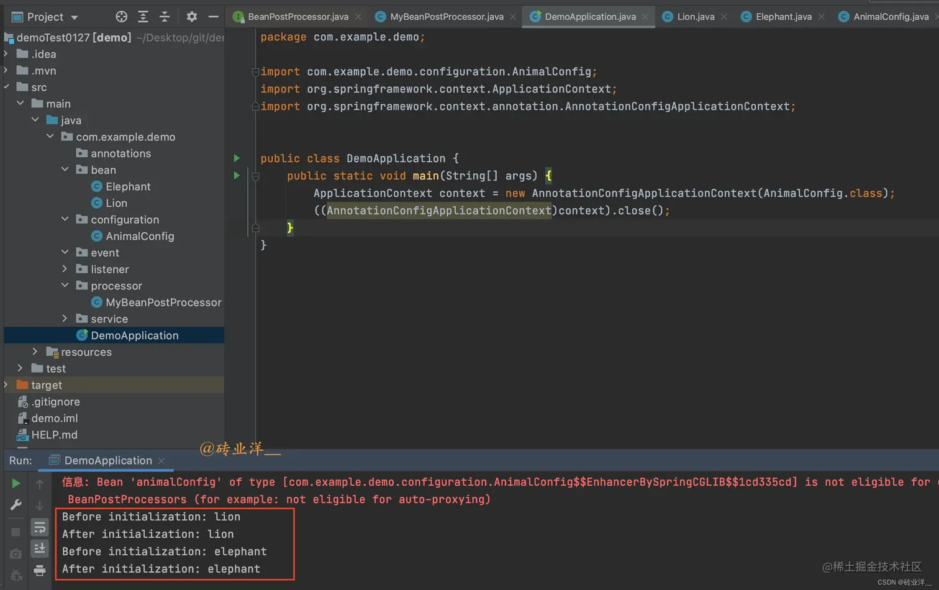Click highlighted AnnotationConfigApplicationContext cast in code
This screenshot has width=939, height=590.
point(439,211)
